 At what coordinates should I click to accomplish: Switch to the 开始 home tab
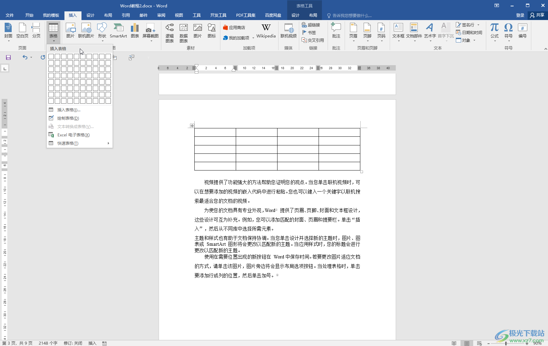[29, 15]
